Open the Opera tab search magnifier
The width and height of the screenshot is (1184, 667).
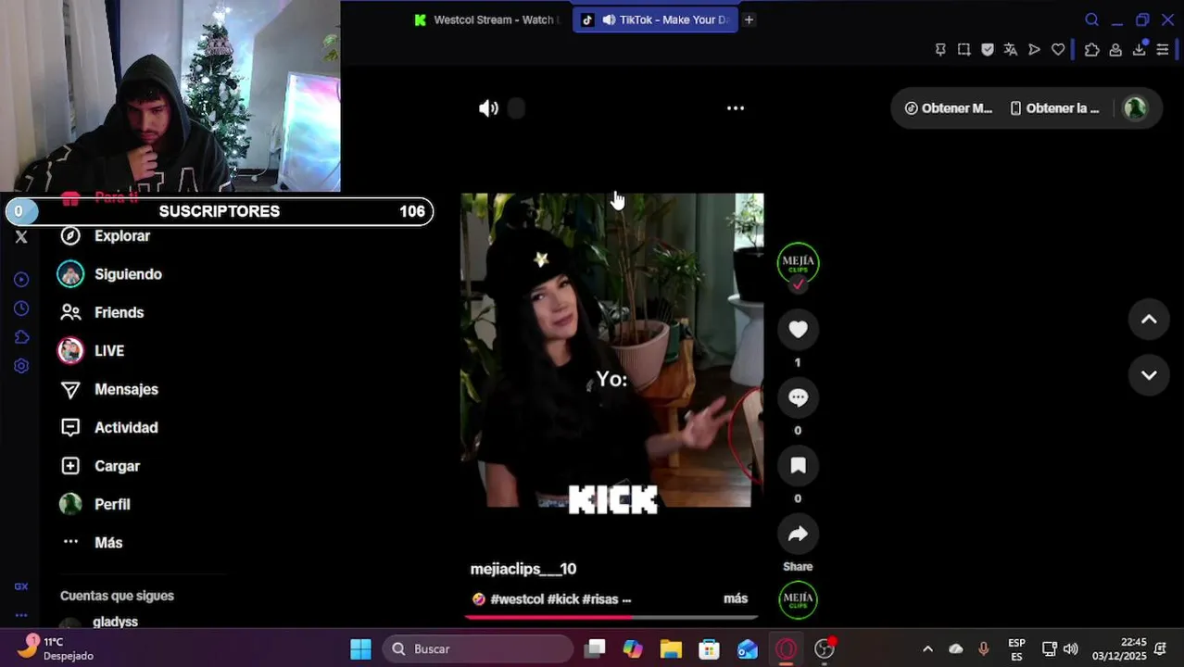coord(1091,19)
